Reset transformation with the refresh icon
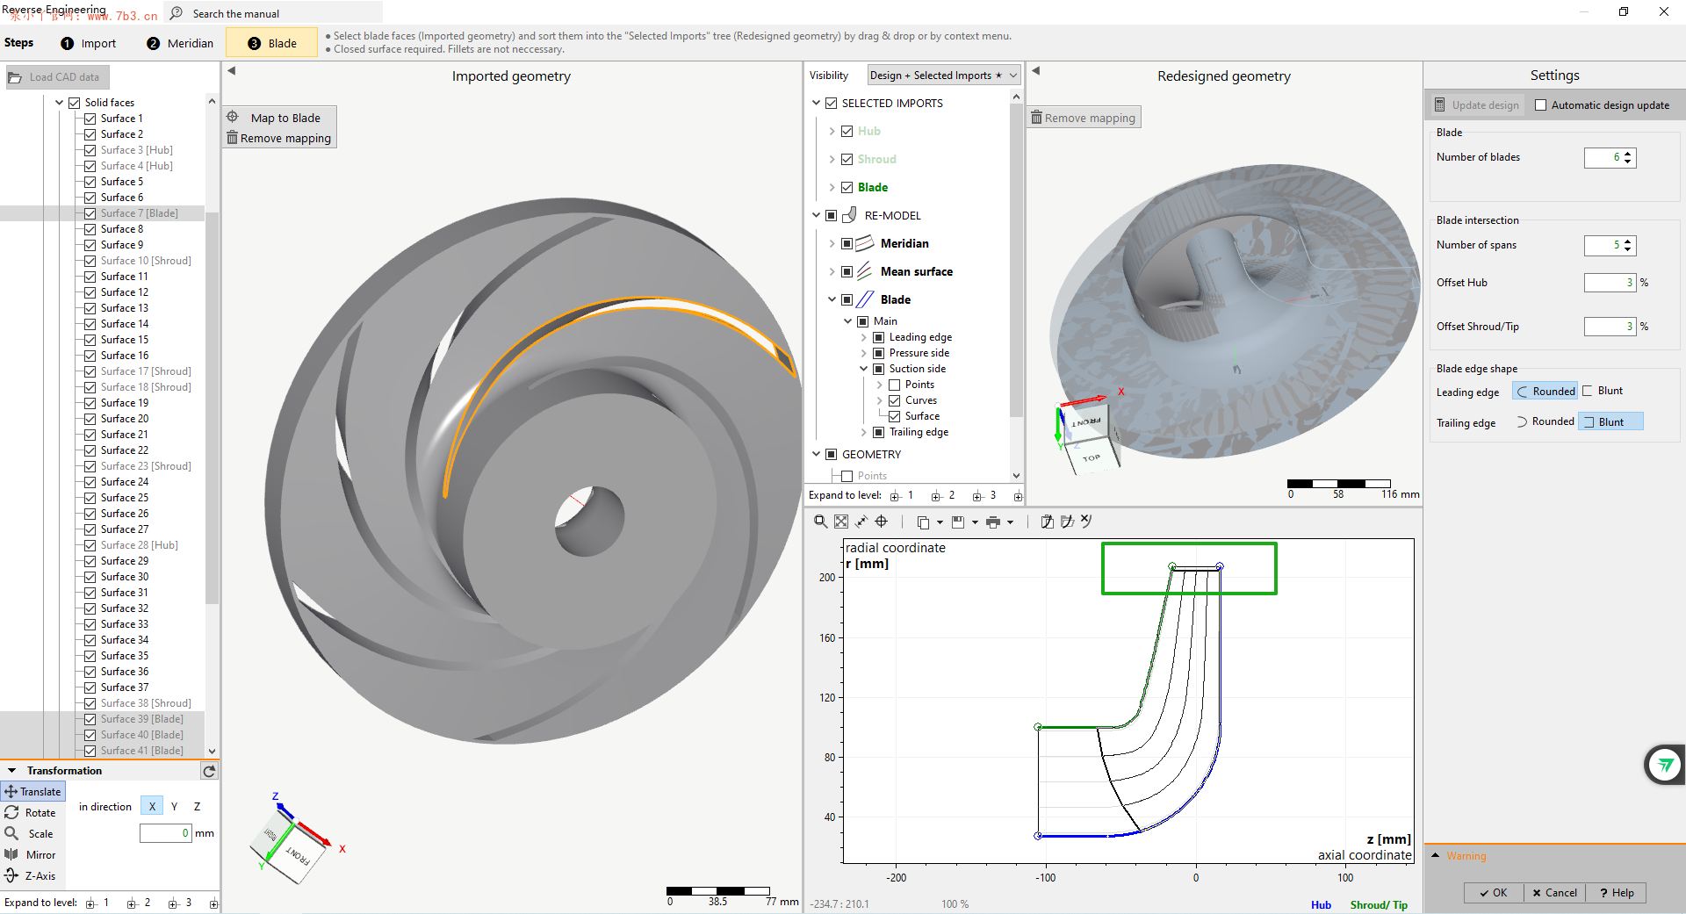 pos(209,771)
